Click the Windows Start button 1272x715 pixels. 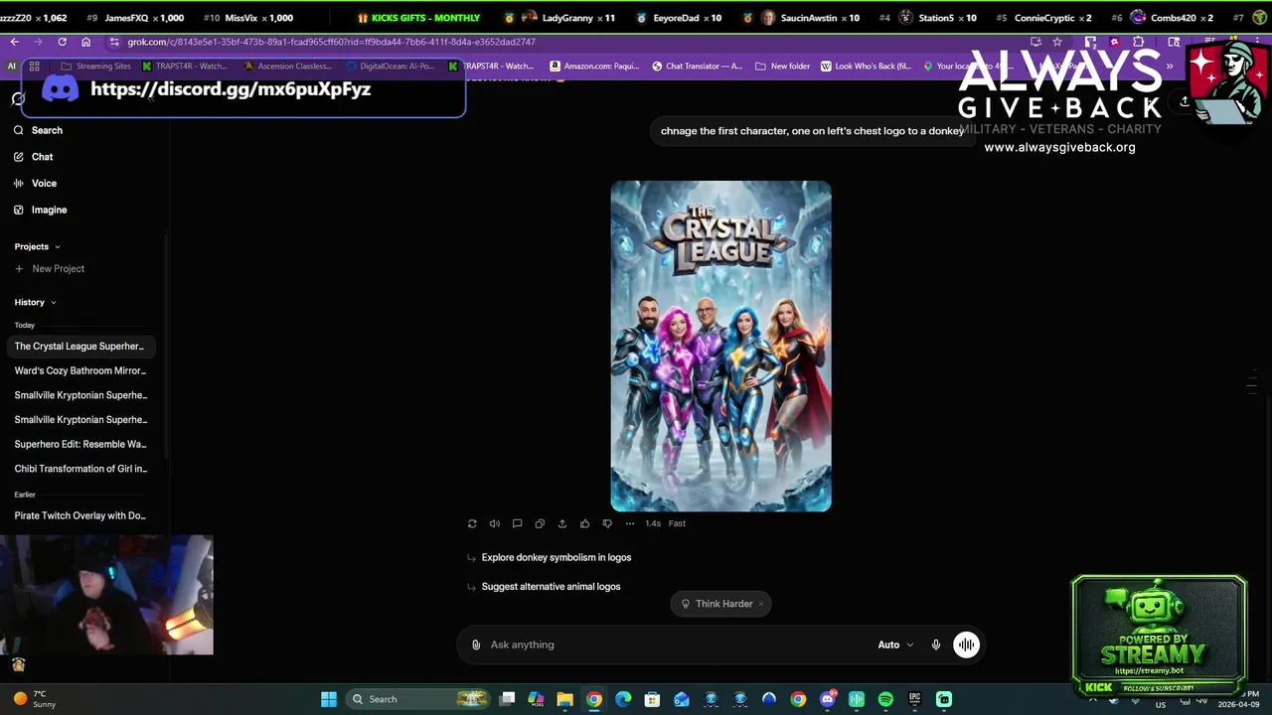point(329,699)
